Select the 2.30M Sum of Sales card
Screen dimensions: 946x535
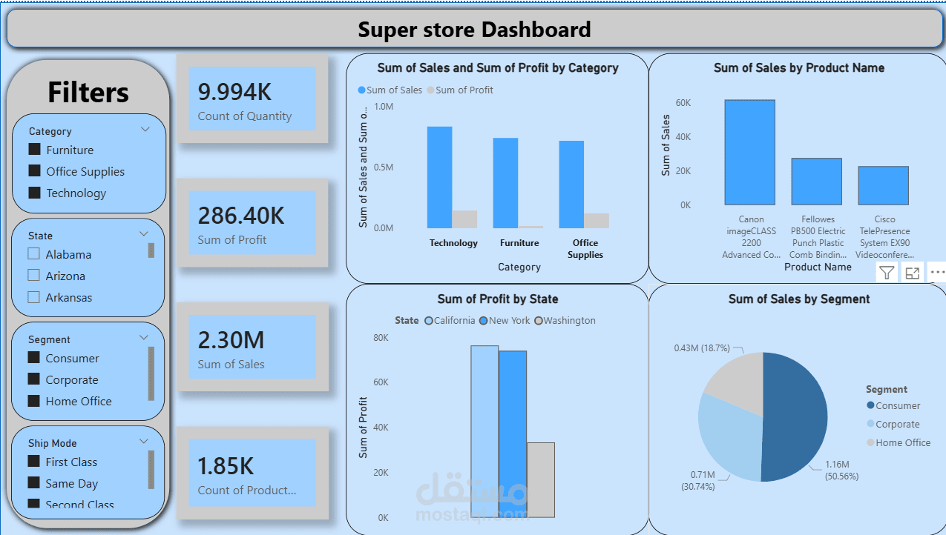(252, 347)
